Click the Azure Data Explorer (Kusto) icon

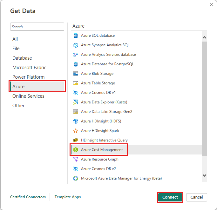tap(76, 102)
